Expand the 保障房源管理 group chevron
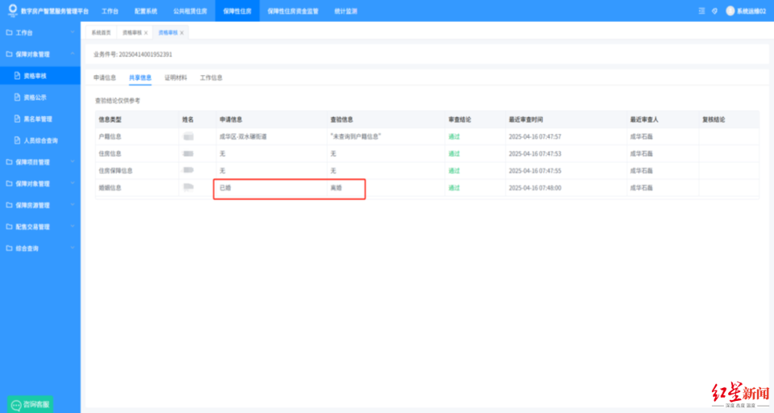The width and height of the screenshot is (774, 413). coord(73,205)
